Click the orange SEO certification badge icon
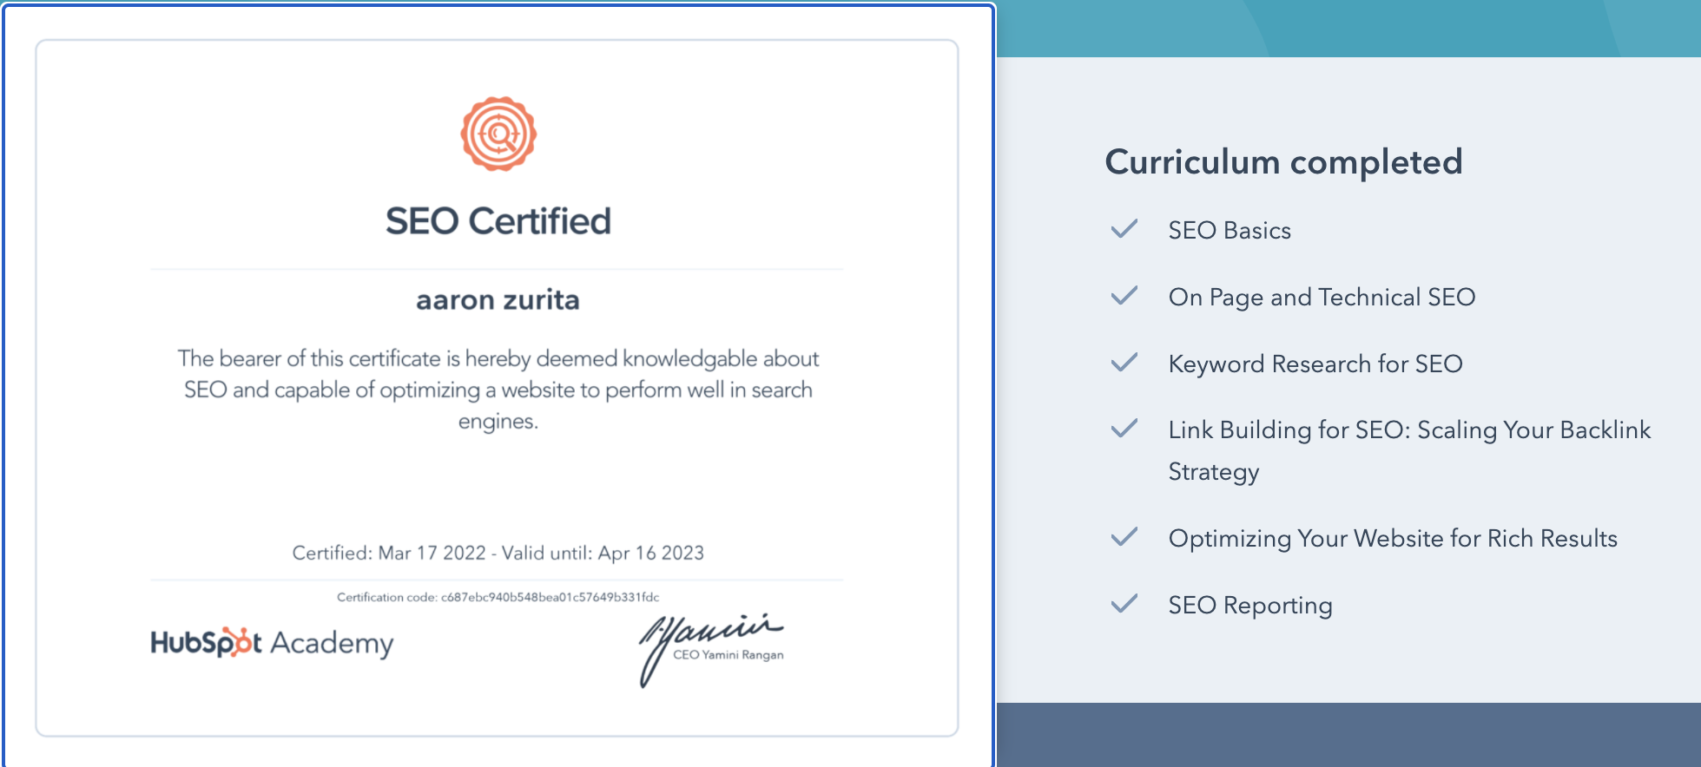Viewport: 1701px width, 767px height. (498, 134)
